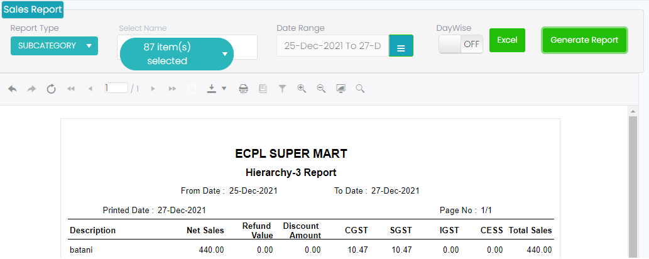
Task: Click the page number input box
Action: pos(116,89)
